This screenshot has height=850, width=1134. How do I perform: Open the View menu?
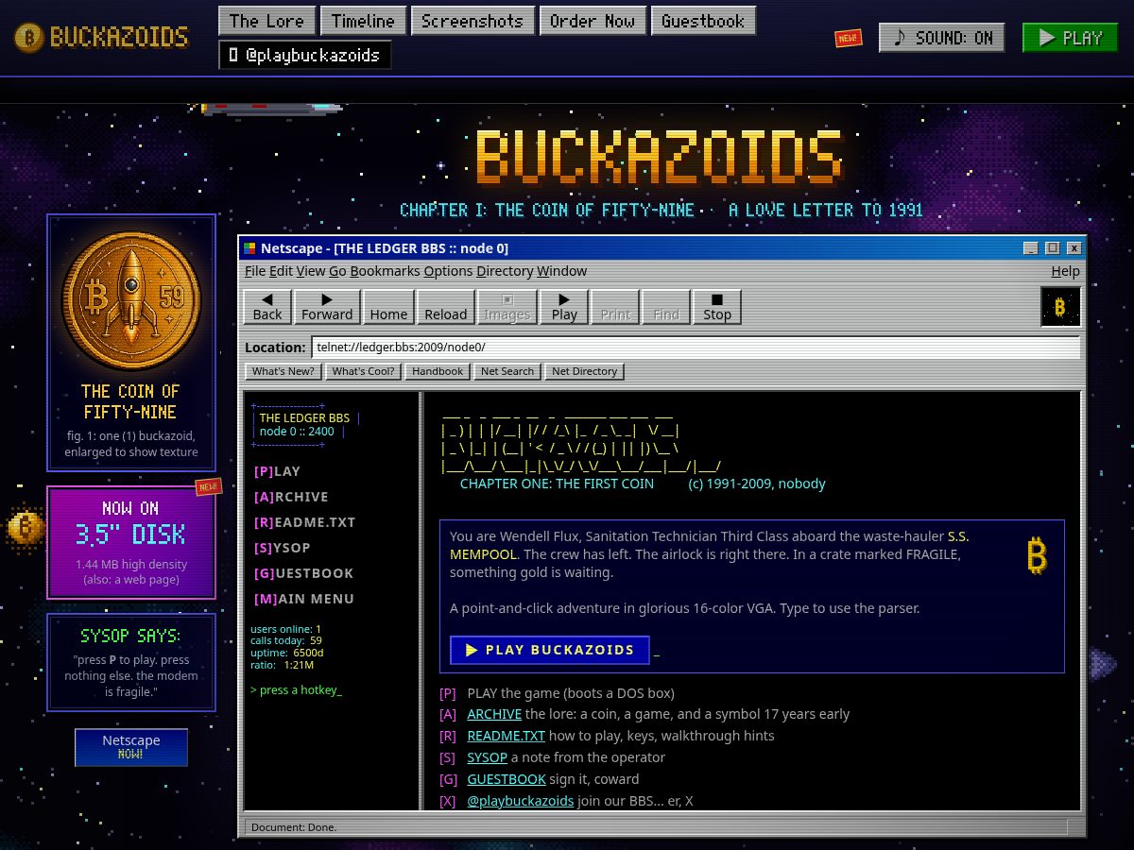(311, 271)
